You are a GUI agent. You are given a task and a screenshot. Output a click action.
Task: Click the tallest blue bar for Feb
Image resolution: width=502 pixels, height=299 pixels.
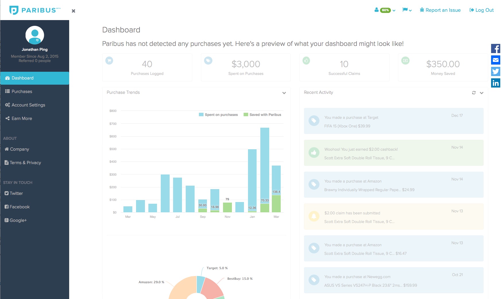click(x=265, y=166)
